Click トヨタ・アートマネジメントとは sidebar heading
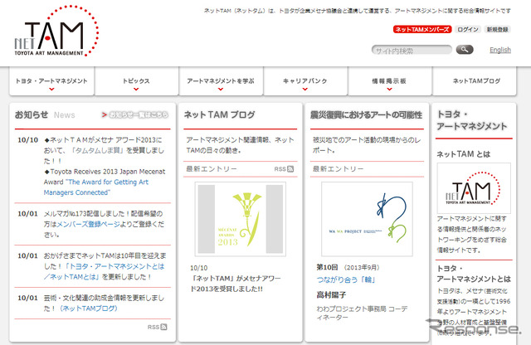This screenshot has width=531, height=345. click(x=474, y=274)
